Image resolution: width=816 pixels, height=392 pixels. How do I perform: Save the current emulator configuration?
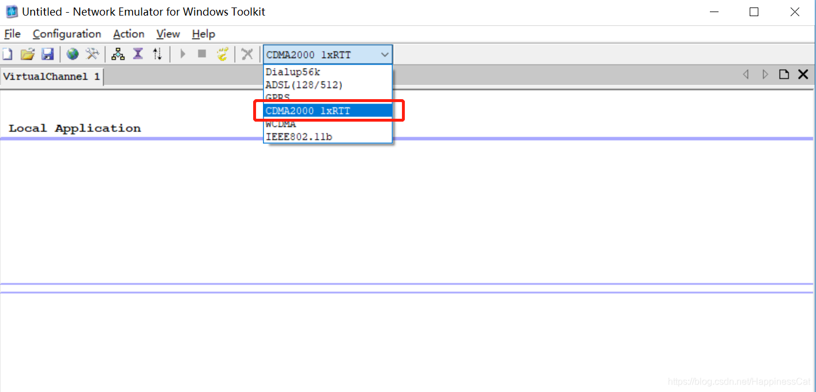(47, 53)
